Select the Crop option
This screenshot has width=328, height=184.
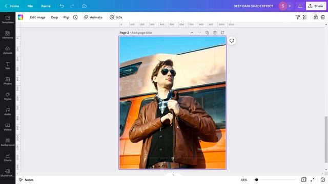point(54,17)
